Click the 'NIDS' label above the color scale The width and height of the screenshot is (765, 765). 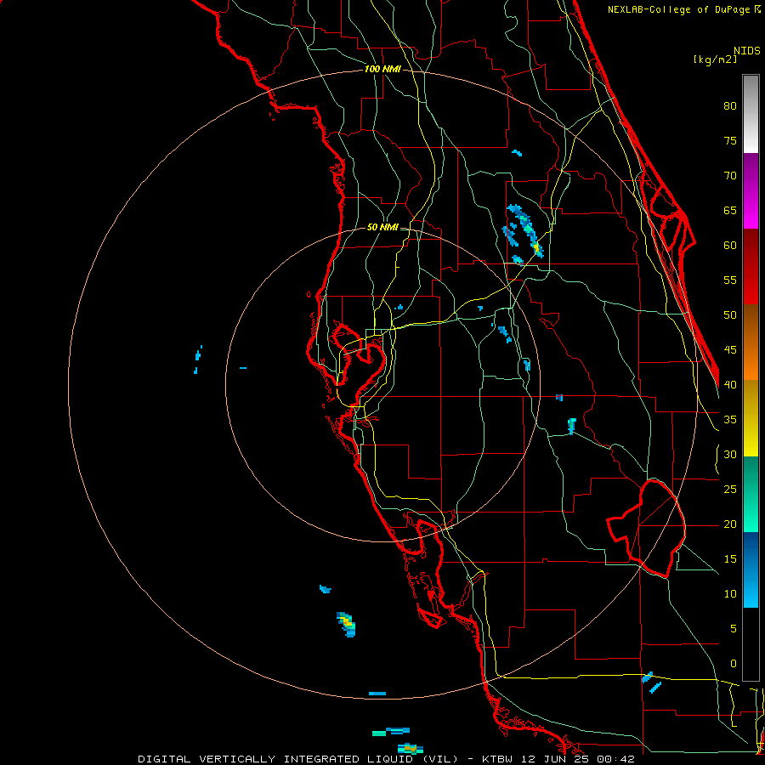tap(747, 51)
